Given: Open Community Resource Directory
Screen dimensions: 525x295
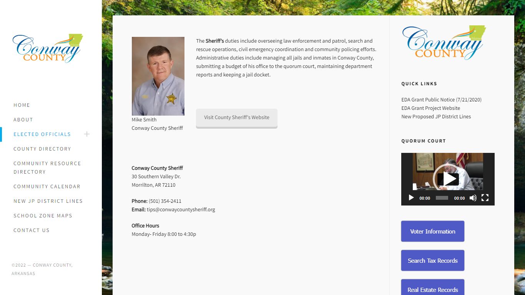Looking at the screenshot, I should point(47,167).
